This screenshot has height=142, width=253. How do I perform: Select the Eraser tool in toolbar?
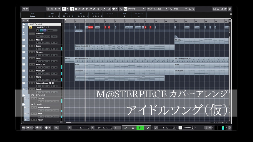[x=83, y=9]
